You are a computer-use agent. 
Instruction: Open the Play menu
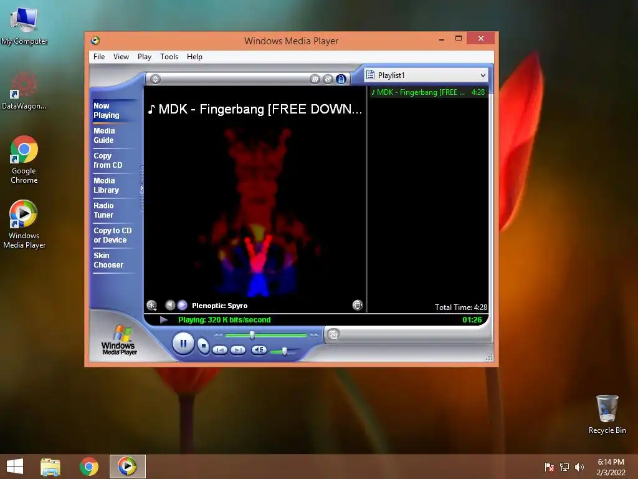145,57
